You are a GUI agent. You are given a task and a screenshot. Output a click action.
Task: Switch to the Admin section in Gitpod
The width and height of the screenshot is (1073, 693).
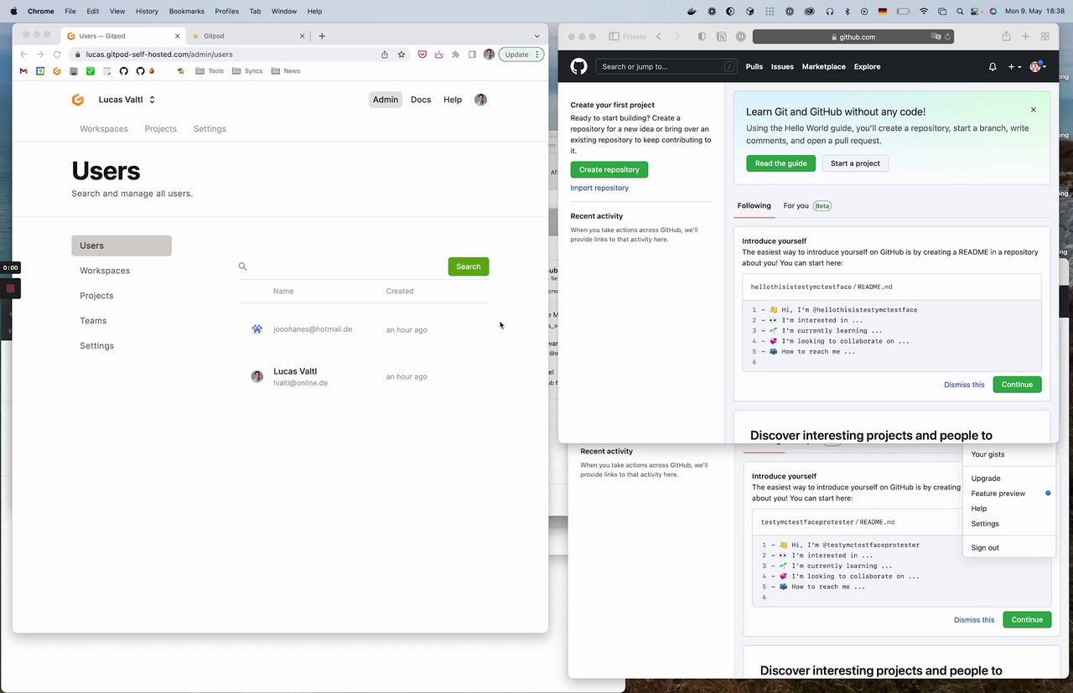[386, 100]
